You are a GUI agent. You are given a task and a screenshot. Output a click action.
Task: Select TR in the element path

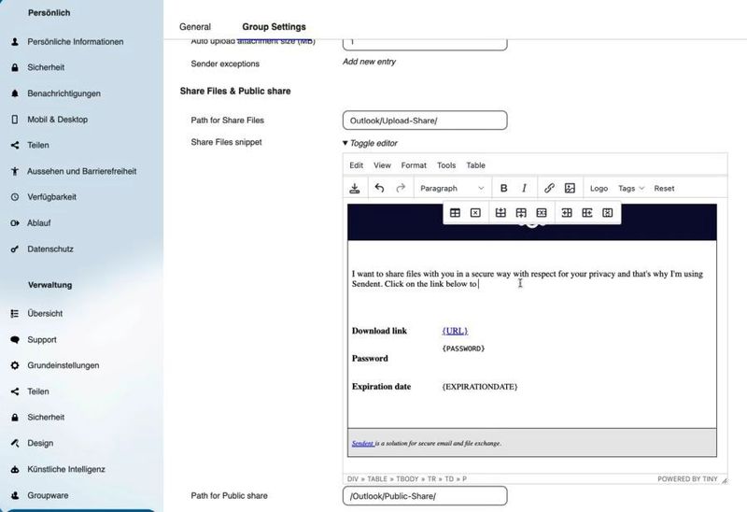point(431,478)
